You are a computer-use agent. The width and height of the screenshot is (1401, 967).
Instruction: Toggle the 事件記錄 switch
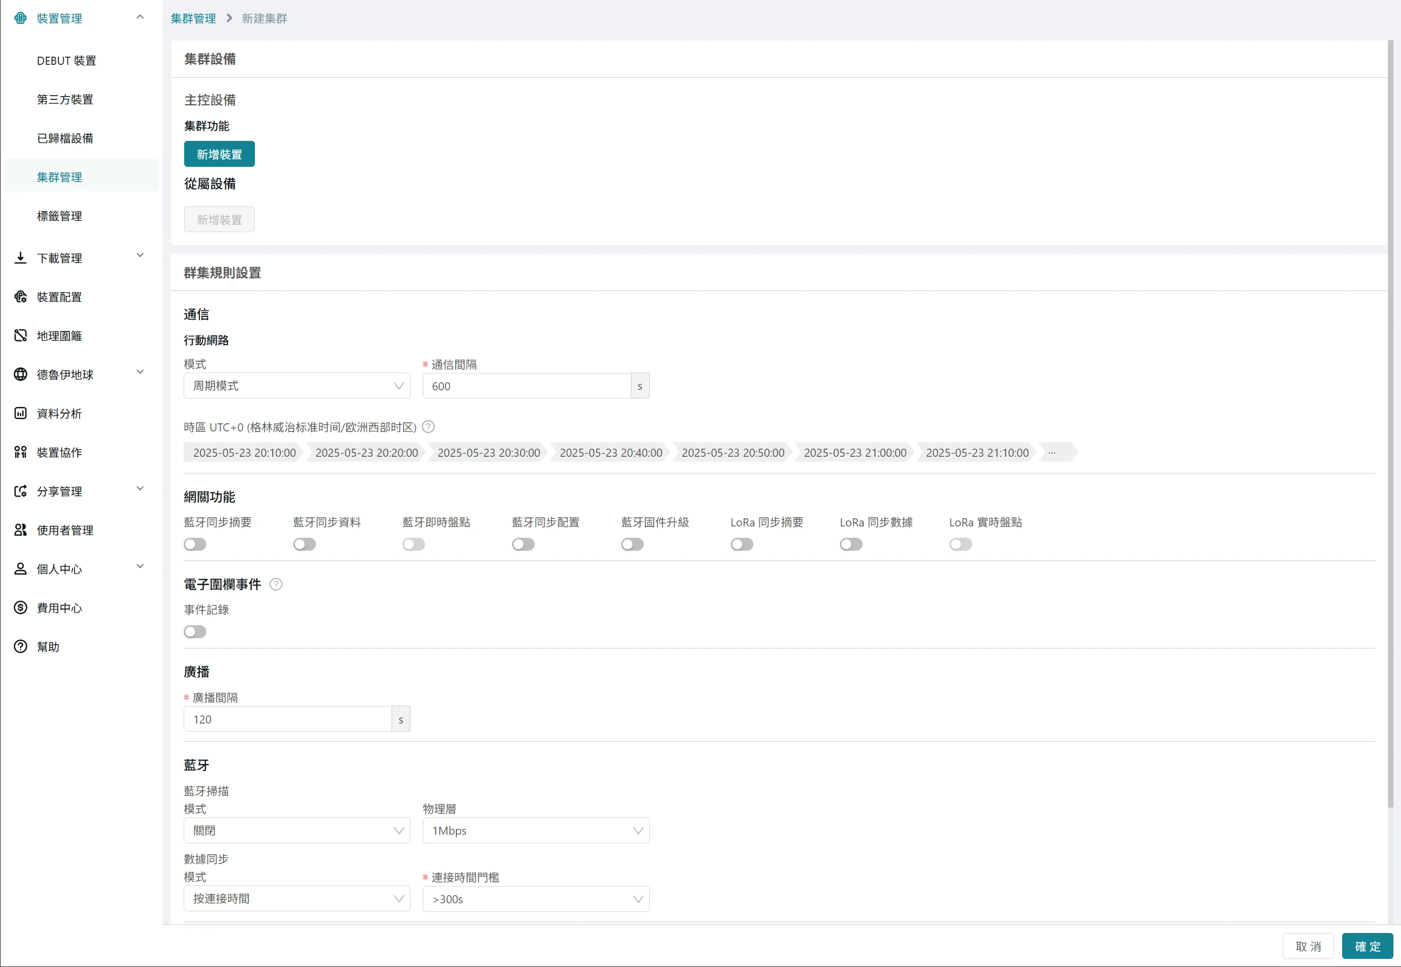pyautogui.click(x=195, y=632)
